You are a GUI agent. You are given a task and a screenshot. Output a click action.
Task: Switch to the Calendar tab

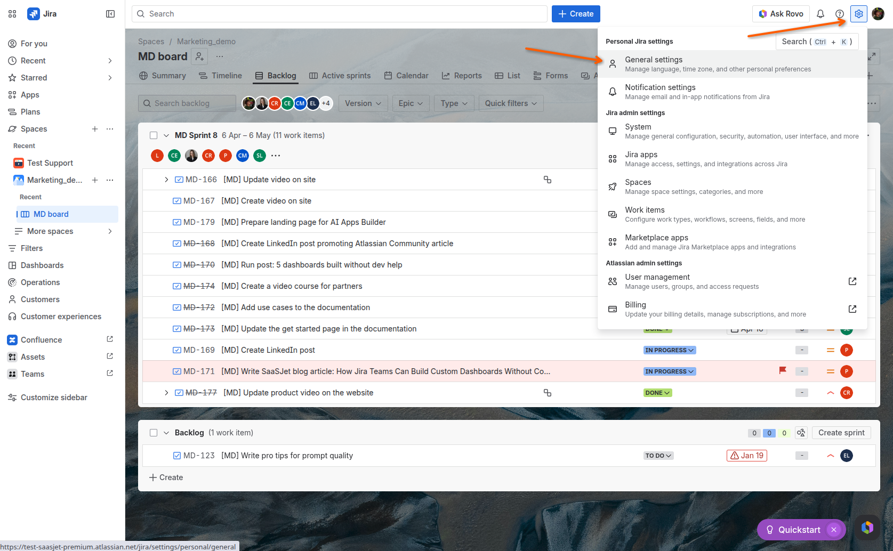(406, 76)
